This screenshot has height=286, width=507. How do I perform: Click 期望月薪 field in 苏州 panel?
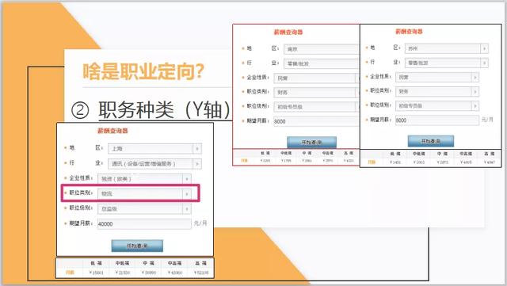[436, 120]
